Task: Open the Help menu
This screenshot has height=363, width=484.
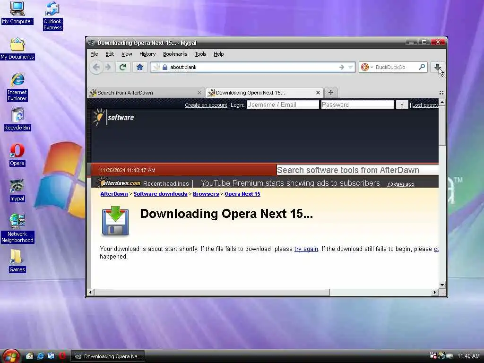Action: pos(218,54)
